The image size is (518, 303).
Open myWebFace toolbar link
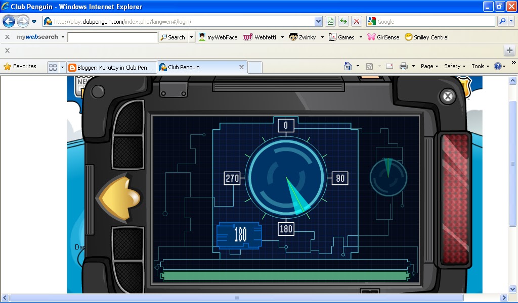coord(218,37)
